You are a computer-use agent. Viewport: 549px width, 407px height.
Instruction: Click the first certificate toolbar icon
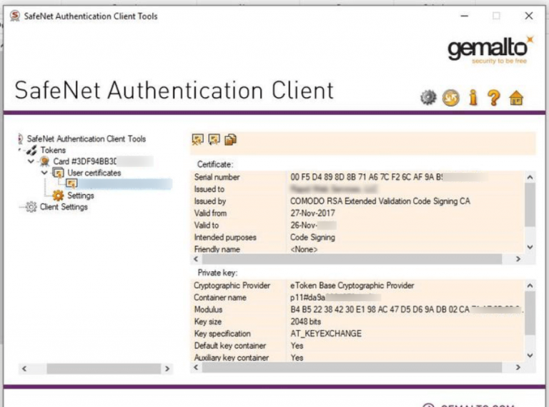198,139
